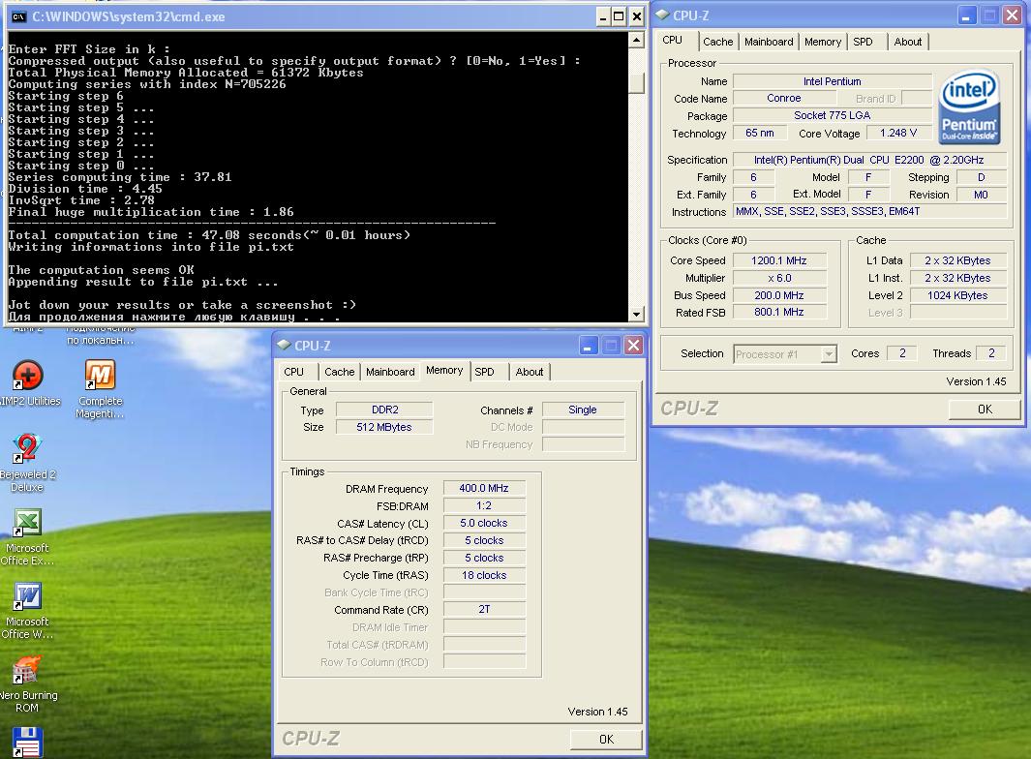Click the Specification field with E2200 text
This screenshot has width=1031, height=759.
869,160
